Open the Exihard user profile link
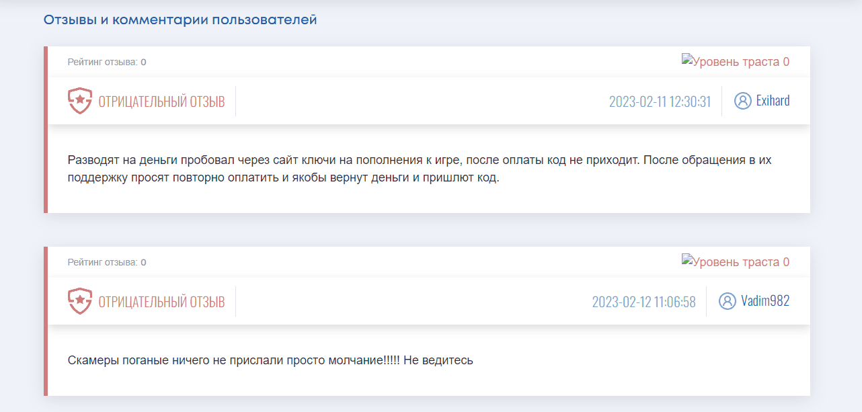The height and width of the screenshot is (412, 862). [773, 101]
